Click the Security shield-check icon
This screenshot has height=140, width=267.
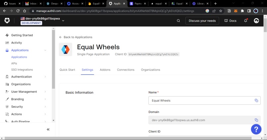point(7,107)
